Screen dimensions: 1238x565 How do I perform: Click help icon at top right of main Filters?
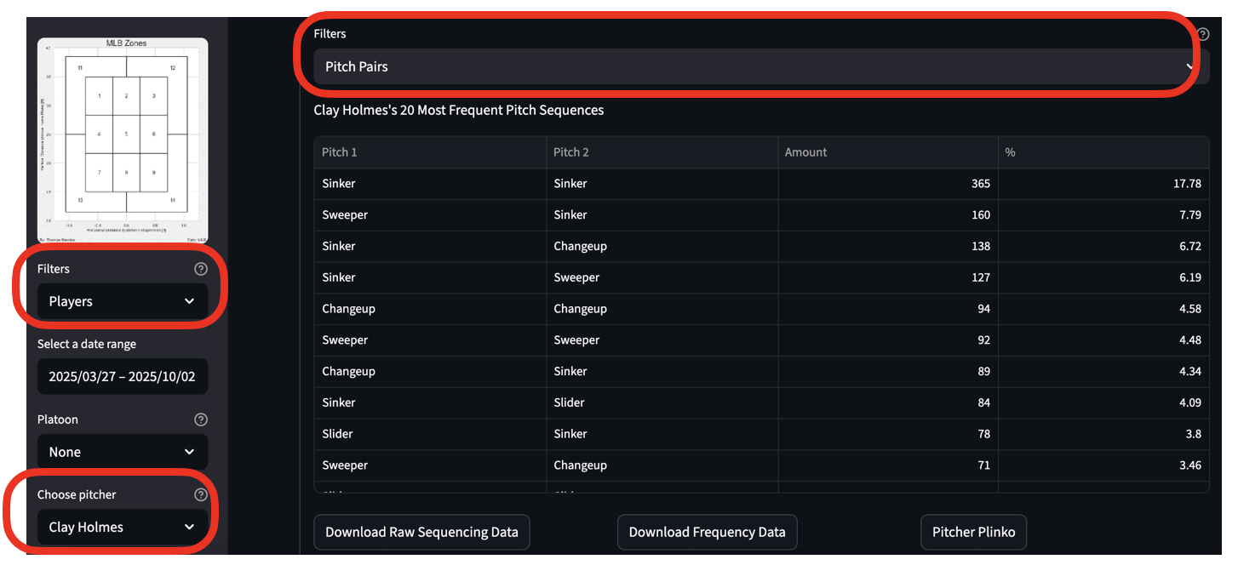click(x=1202, y=35)
